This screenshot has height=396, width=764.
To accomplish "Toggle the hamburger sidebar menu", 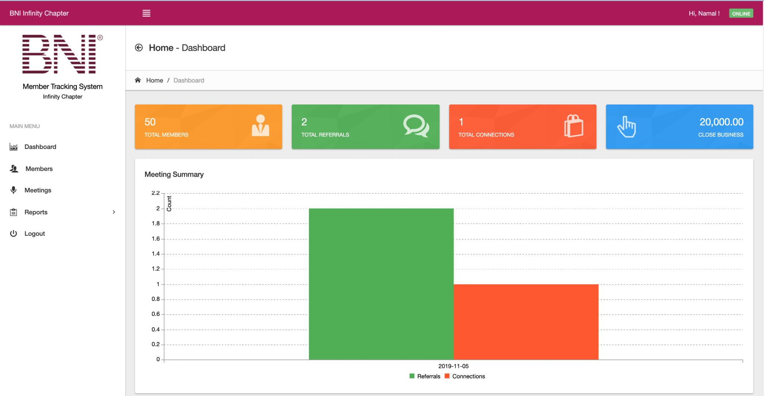I will (146, 13).
